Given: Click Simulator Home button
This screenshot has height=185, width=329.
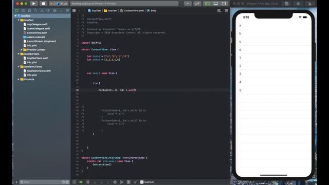Looking at the screenshot, I should 298,4.
